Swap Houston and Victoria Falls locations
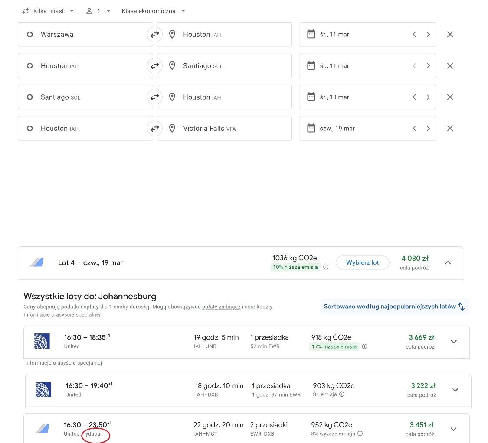The width and height of the screenshot is (488, 443). 155,128
